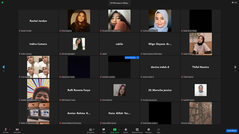
Task: Click the green encryption shield icon
Action: (x=3, y=3)
